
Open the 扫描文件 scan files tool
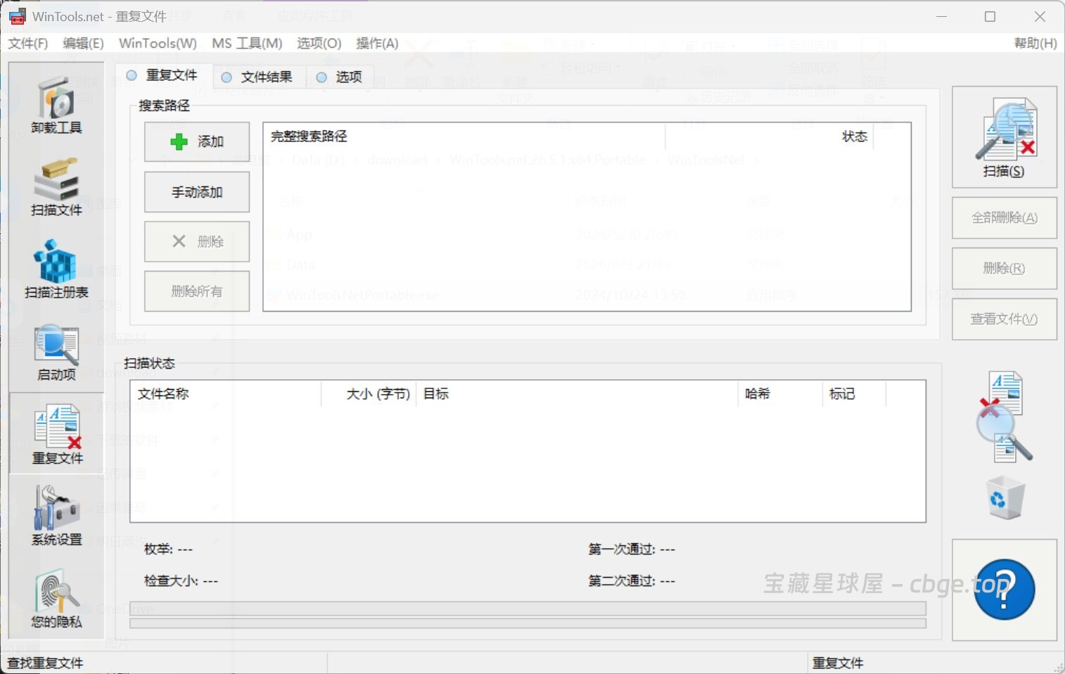click(56, 187)
